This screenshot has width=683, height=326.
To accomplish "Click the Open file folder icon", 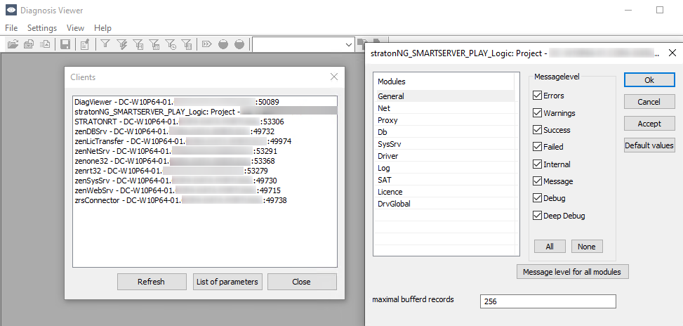I will pyautogui.click(x=13, y=44).
